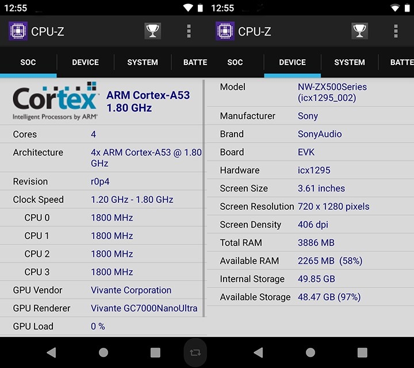Tap the Recents square button on left screen
This screenshot has height=368, width=414.
tap(155, 352)
